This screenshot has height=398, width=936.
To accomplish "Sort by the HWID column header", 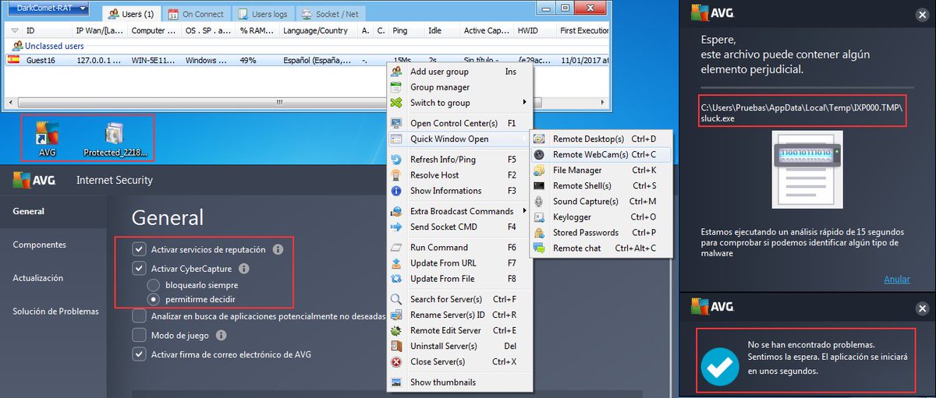I will click(x=534, y=31).
